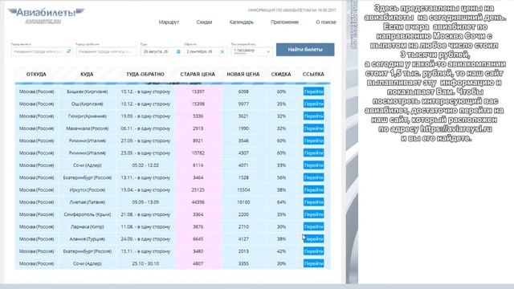The width and height of the screenshot is (514, 289).
Task: Click Перейти for Сочи 25.10 - 30.10 row
Action: tap(314, 263)
